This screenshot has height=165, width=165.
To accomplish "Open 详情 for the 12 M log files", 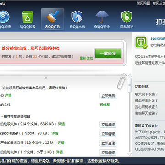I will point(61,143).
